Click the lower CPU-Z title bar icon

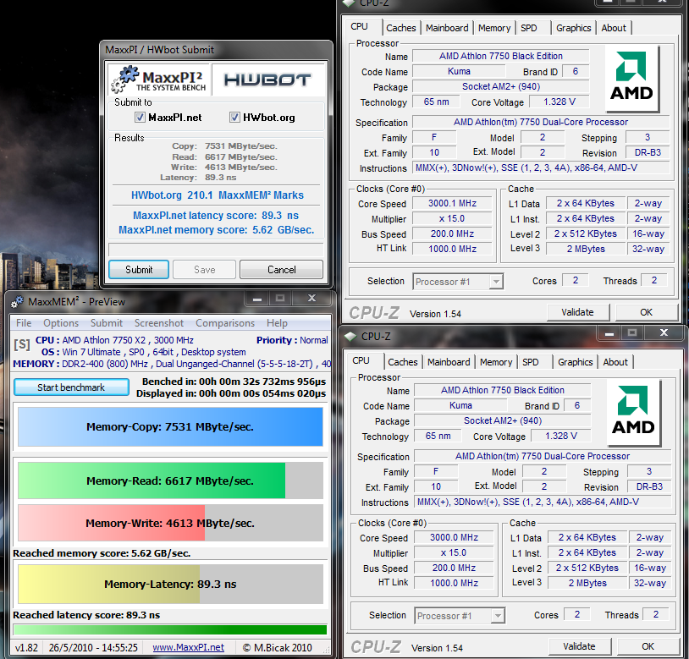350,337
